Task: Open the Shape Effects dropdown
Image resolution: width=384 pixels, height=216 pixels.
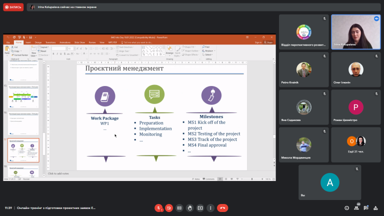Action: click(190, 55)
